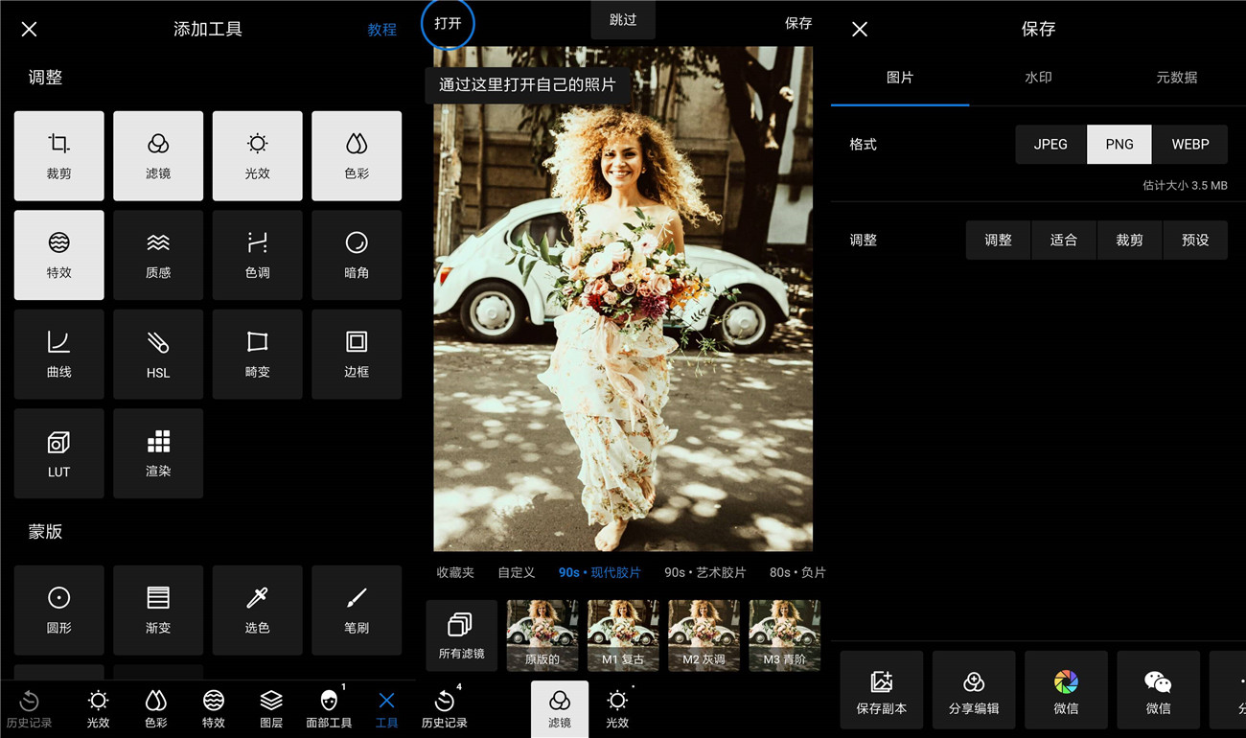The image size is (1246, 738).
Task: Open the 水印 watermark tab
Action: pyautogui.click(x=1038, y=78)
